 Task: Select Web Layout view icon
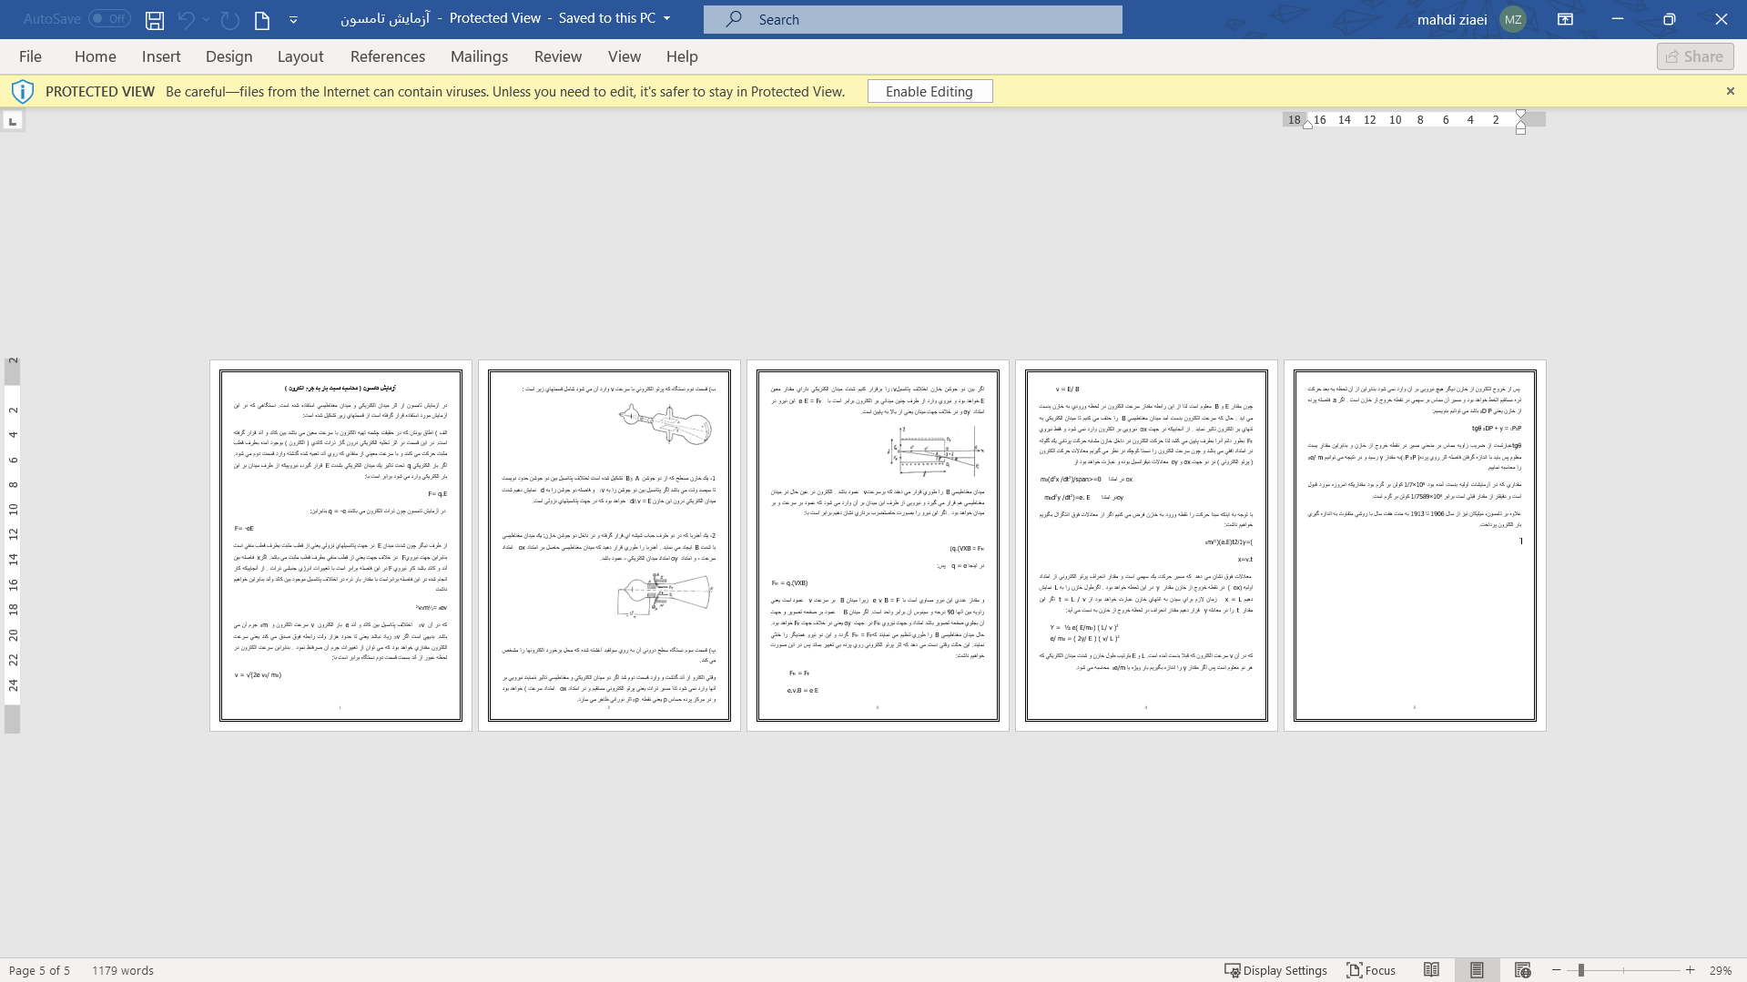[1522, 970]
